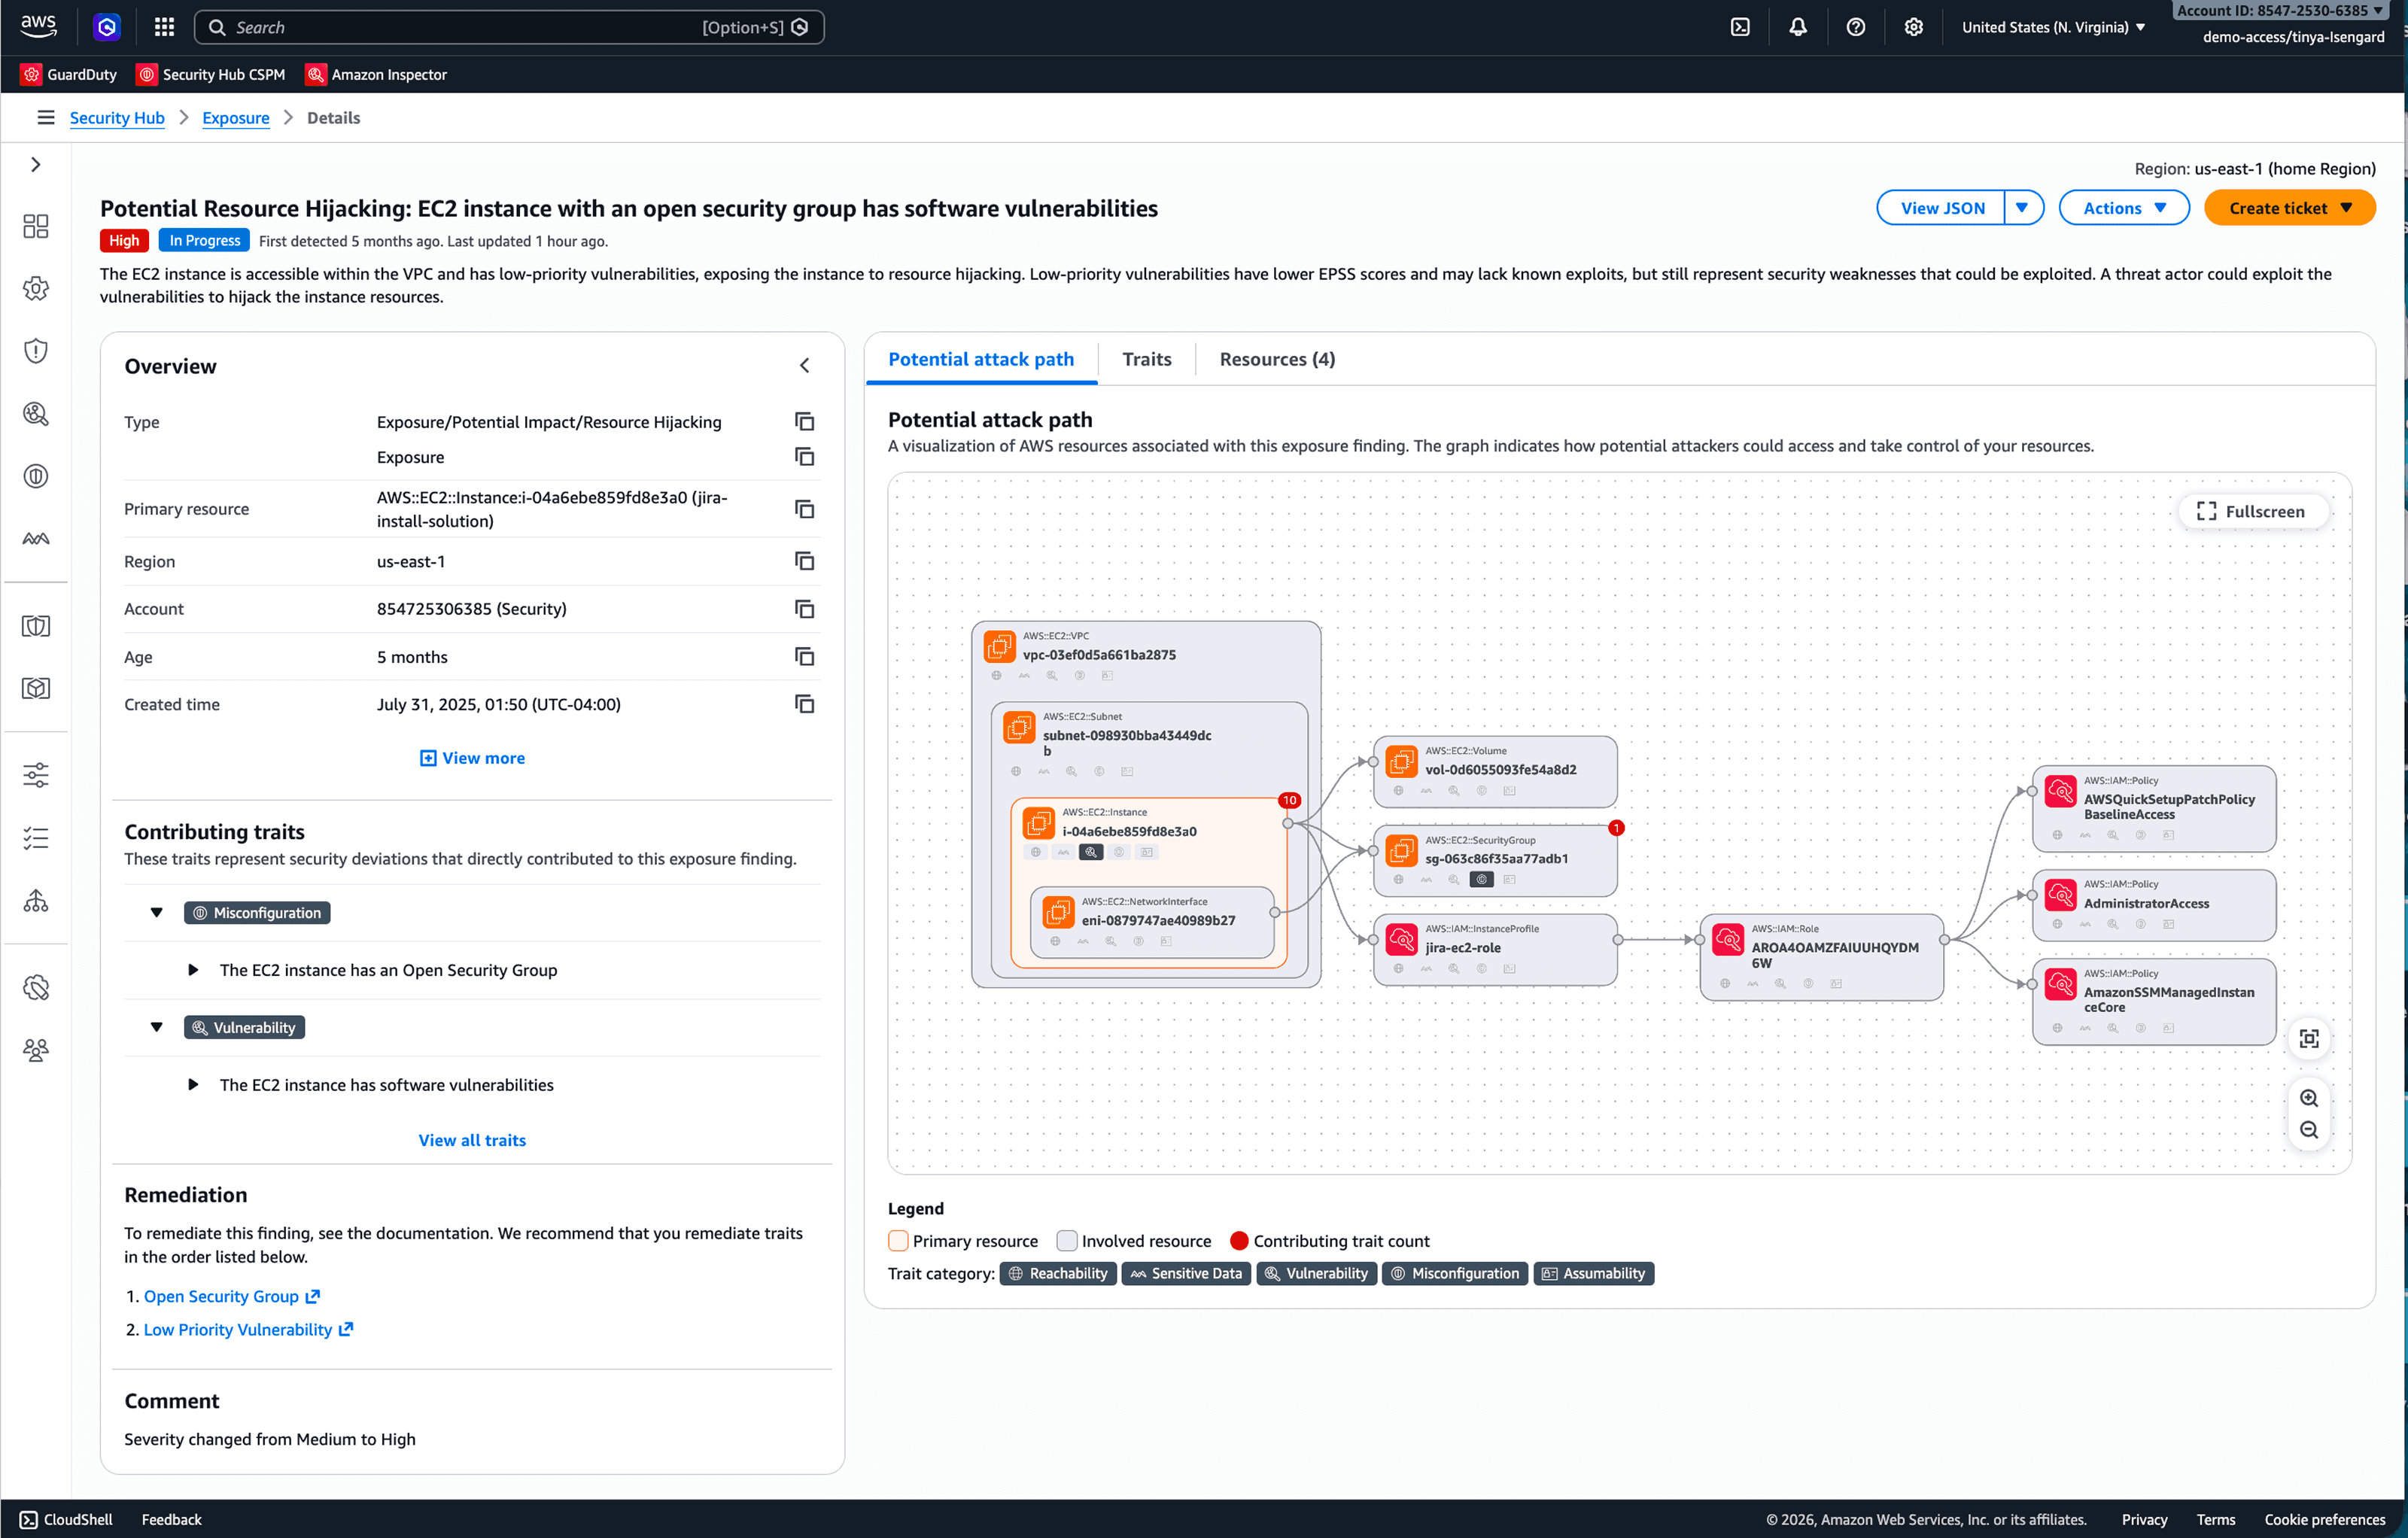The width and height of the screenshot is (2408, 1538).
Task: Click the red Contributing trait count legend dot
Action: pos(1239,1241)
